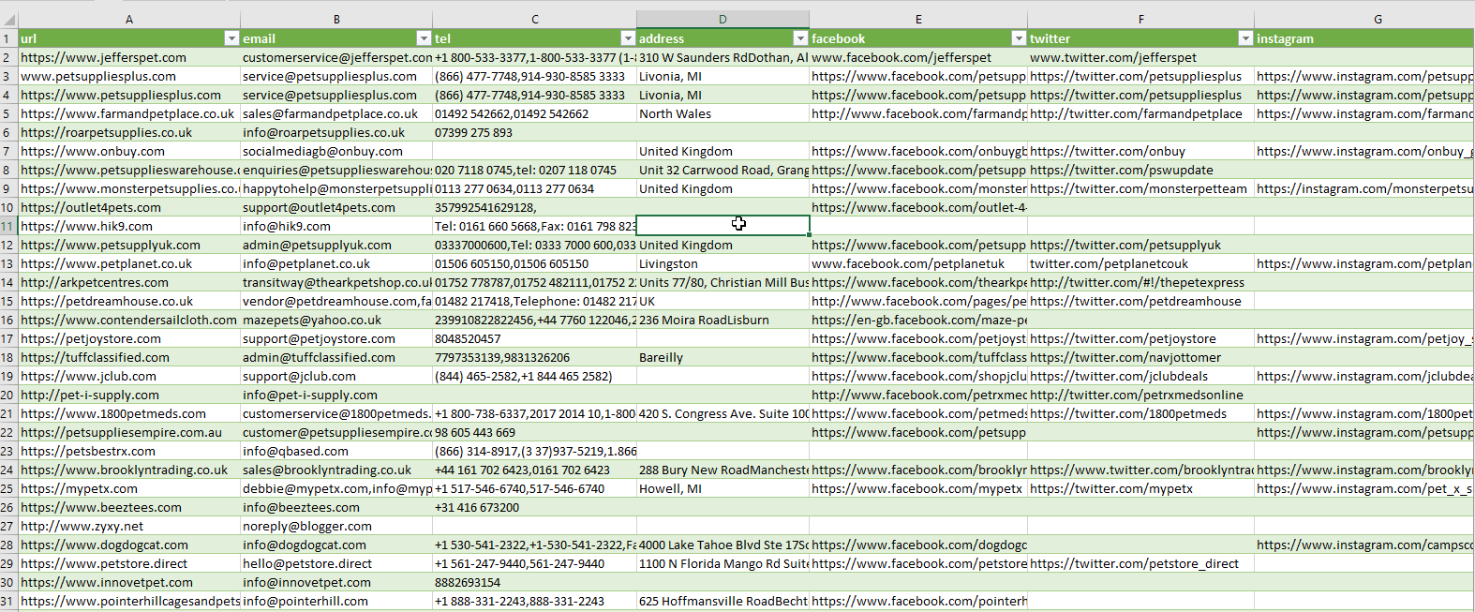Select column E header
The height and width of the screenshot is (612, 1475).
coord(918,19)
